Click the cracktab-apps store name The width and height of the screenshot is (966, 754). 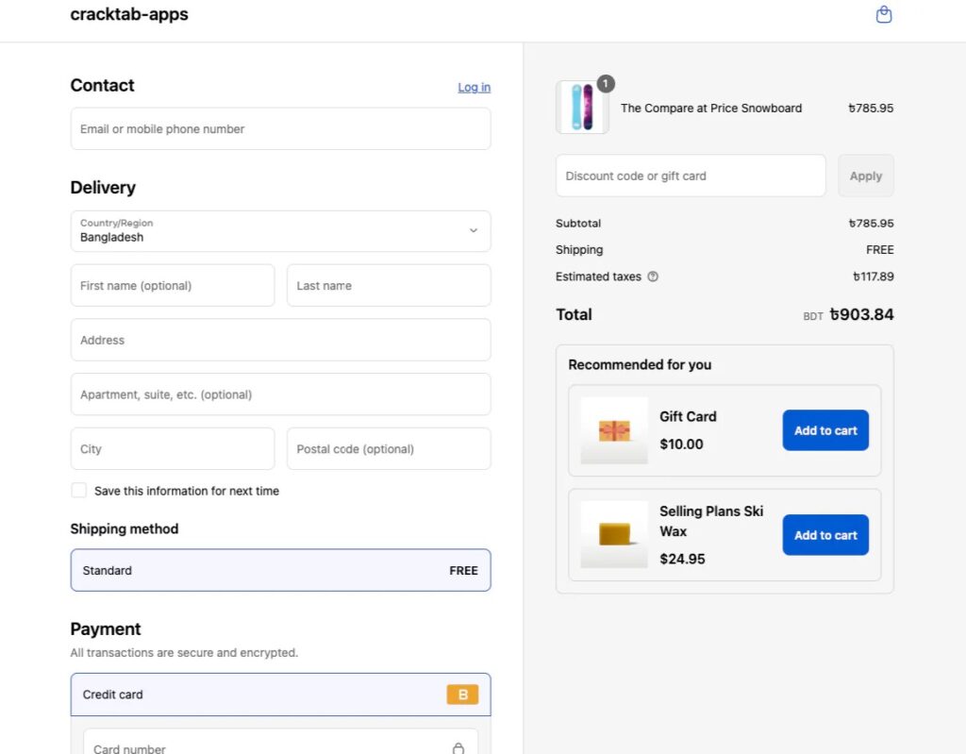129,15
